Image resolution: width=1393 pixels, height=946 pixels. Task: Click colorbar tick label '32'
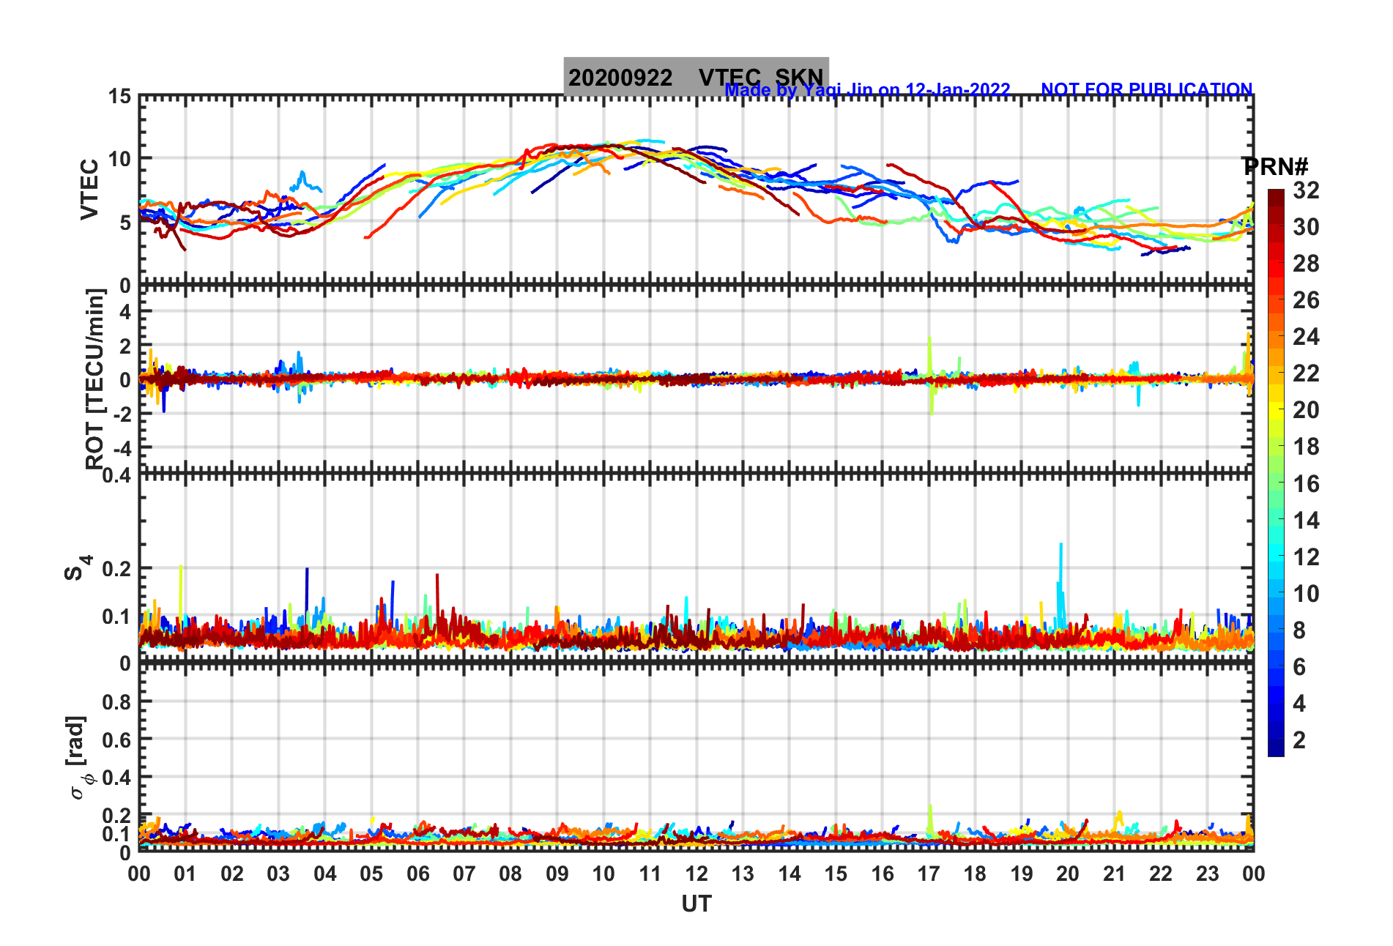1306,190
